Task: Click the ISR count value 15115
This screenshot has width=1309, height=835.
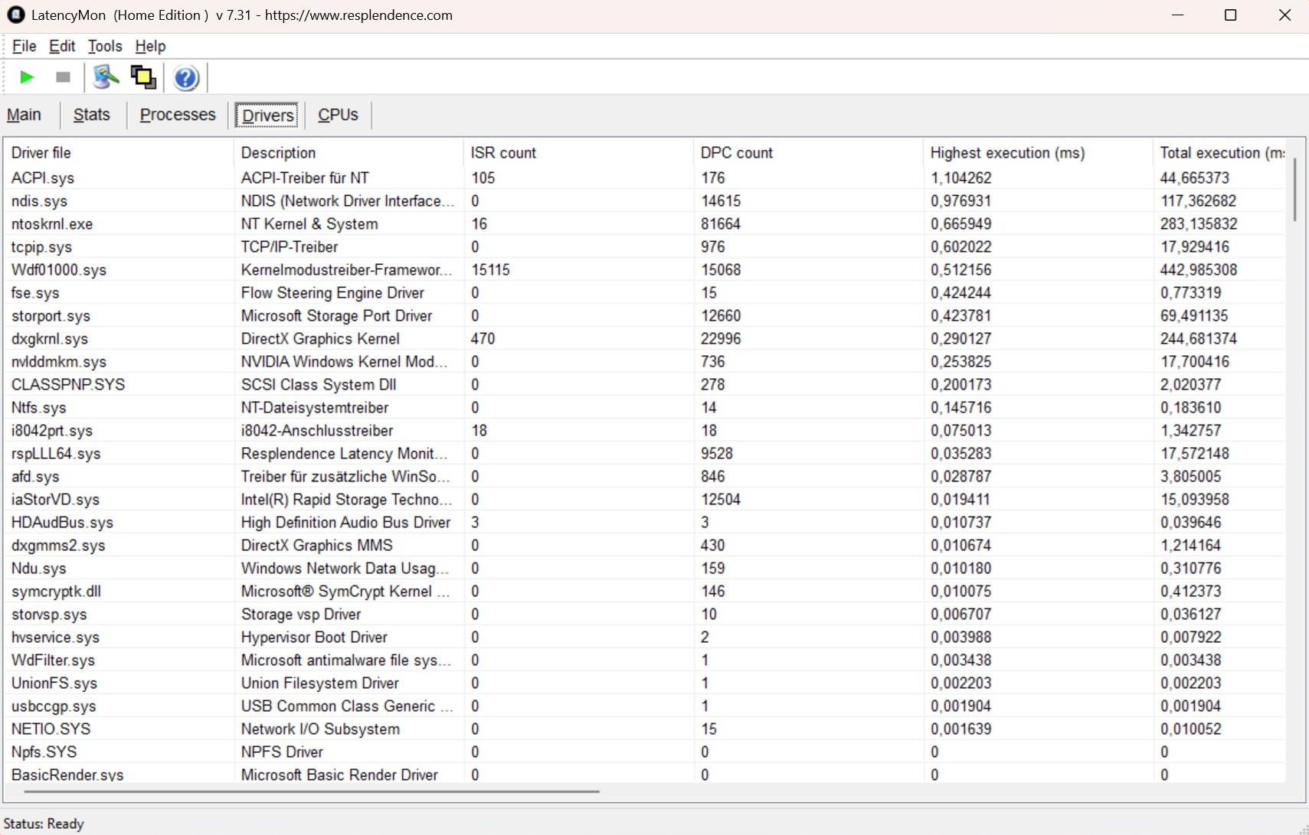Action: (490, 269)
